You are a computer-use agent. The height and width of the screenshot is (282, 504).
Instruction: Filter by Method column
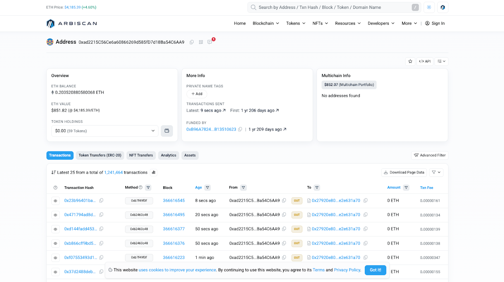pos(148,188)
